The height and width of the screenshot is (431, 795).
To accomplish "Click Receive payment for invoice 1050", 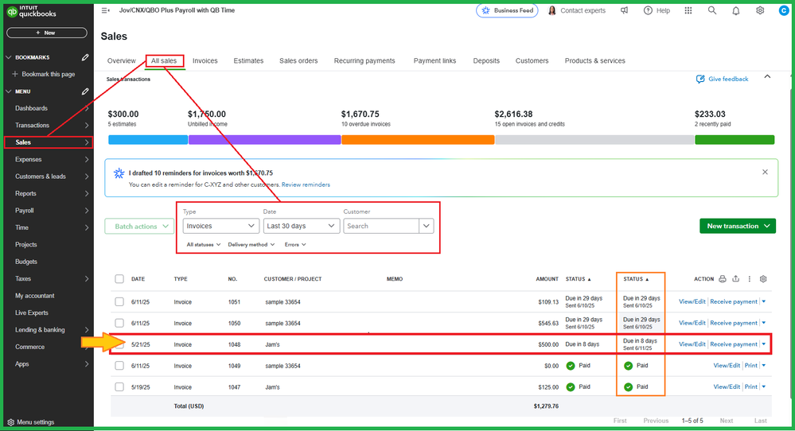I will (734, 323).
